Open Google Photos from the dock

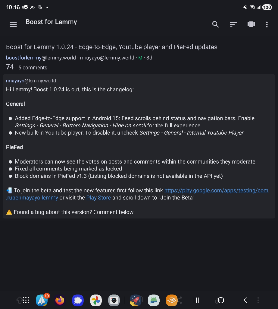pos(96,300)
